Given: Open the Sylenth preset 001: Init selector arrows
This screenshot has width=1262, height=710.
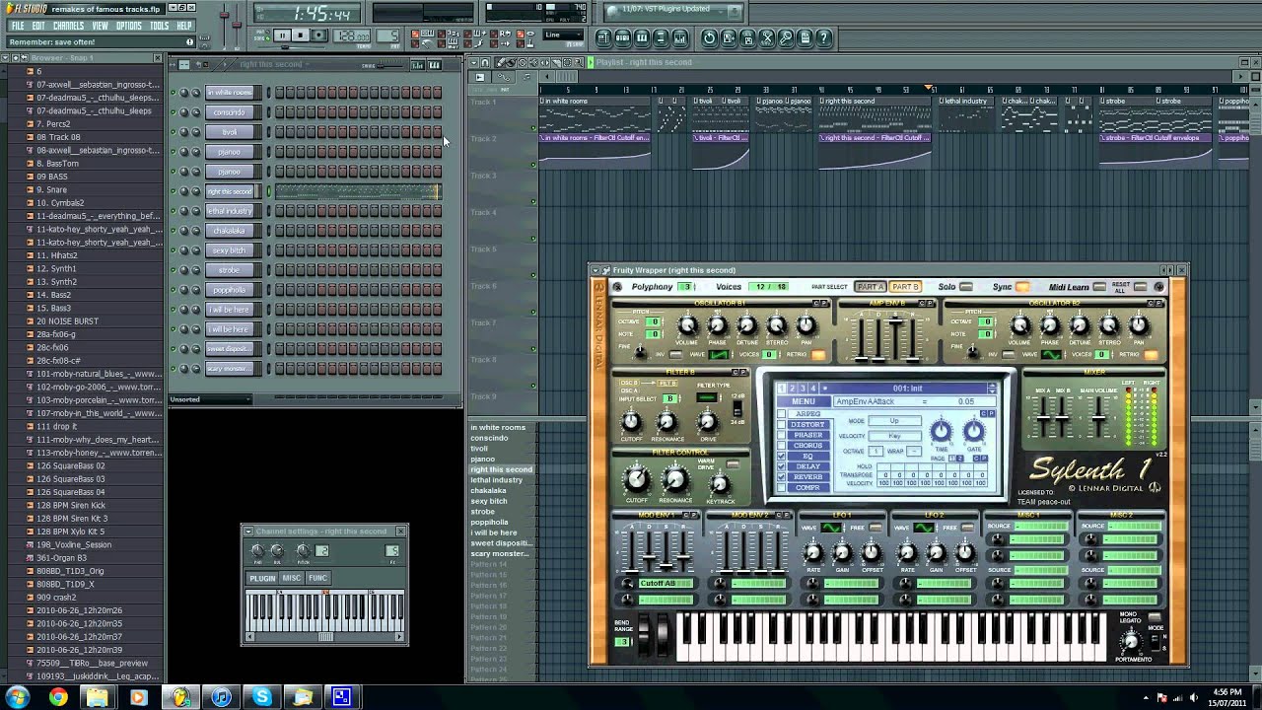Looking at the screenshot, I should pos(992,389).
